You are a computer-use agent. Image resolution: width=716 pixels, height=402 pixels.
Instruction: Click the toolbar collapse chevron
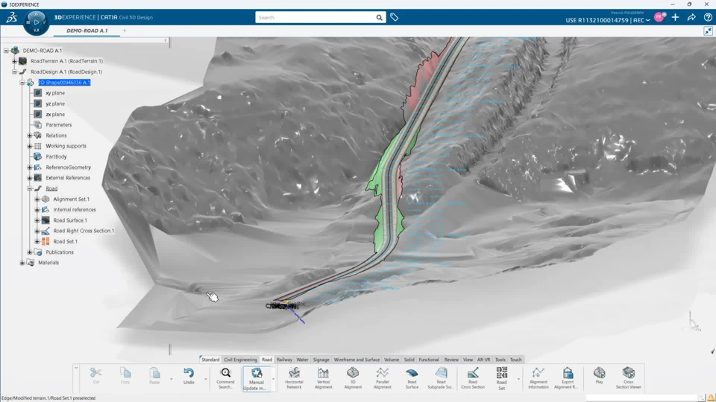[76, 367]
